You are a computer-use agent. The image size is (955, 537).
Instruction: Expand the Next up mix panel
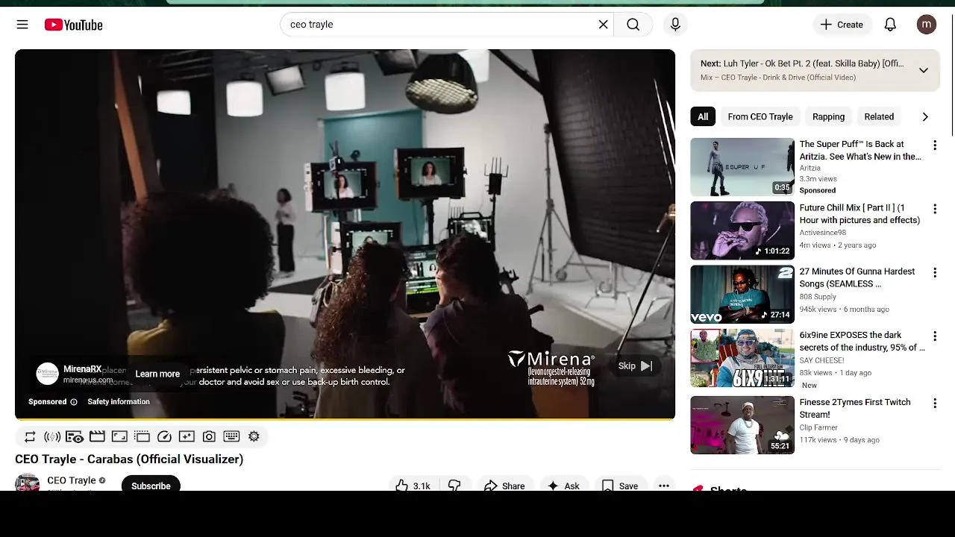924,70
